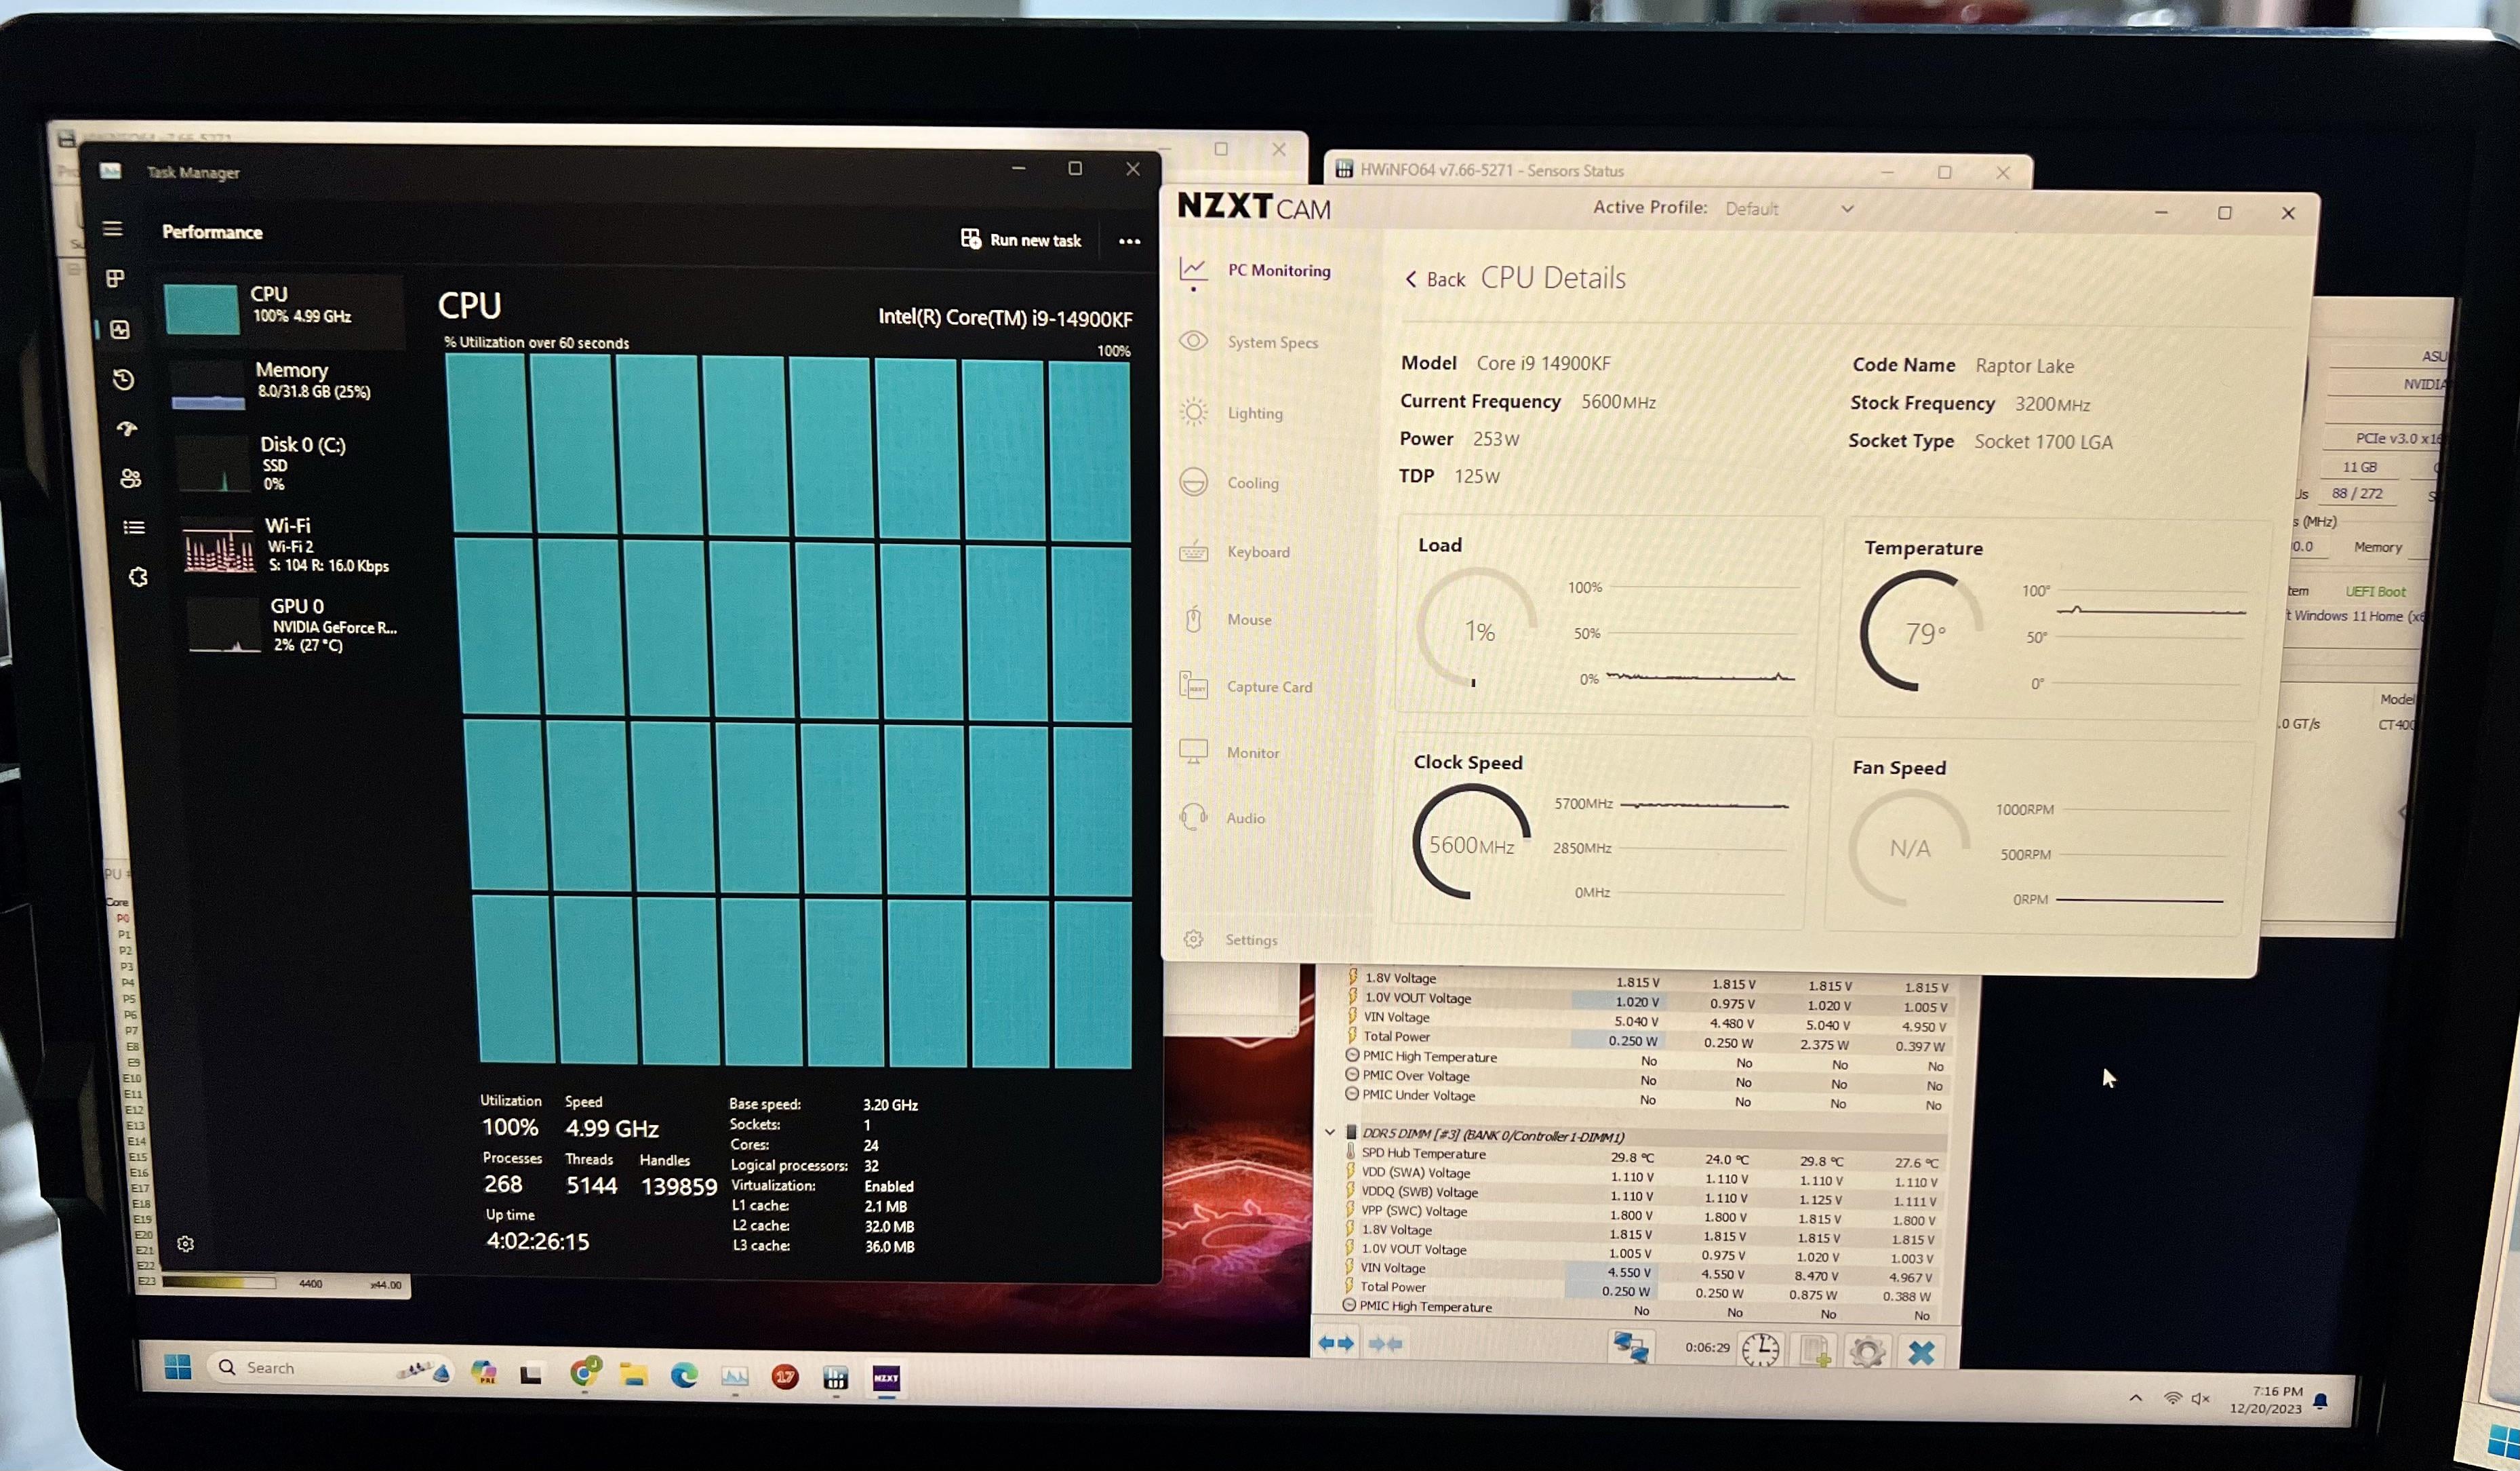Open System Specs in NZXT CAM sidebar
This screenshot has width=2520, height=1471.
[1250, 342]
